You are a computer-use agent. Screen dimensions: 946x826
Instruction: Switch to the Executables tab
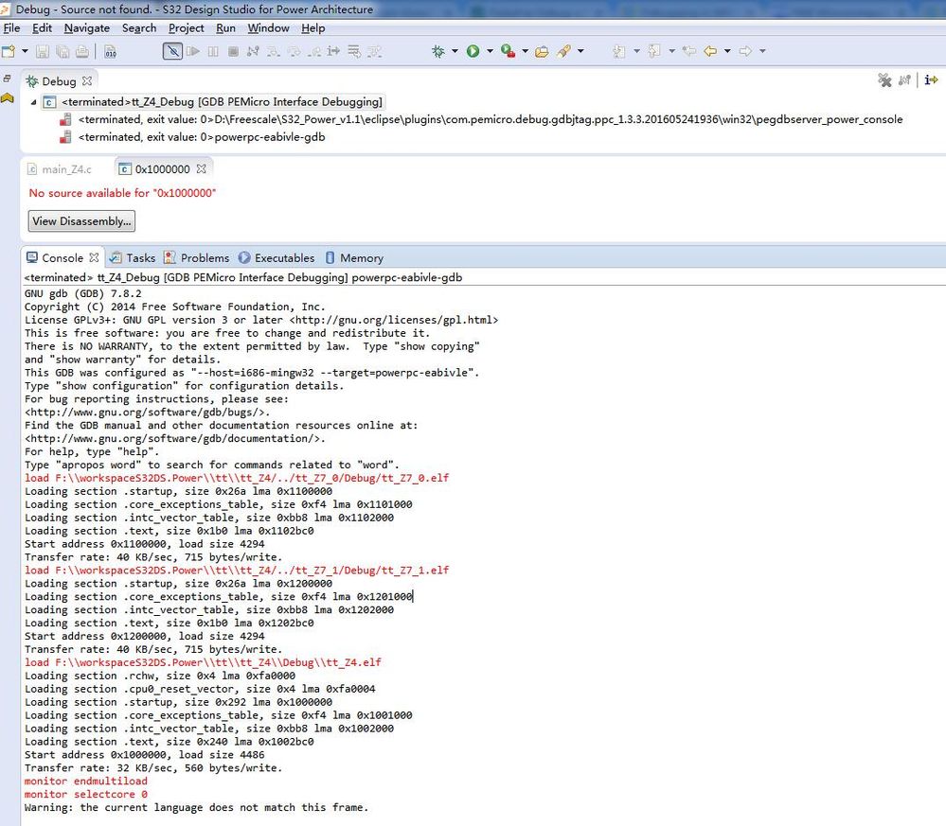[277, 258]
